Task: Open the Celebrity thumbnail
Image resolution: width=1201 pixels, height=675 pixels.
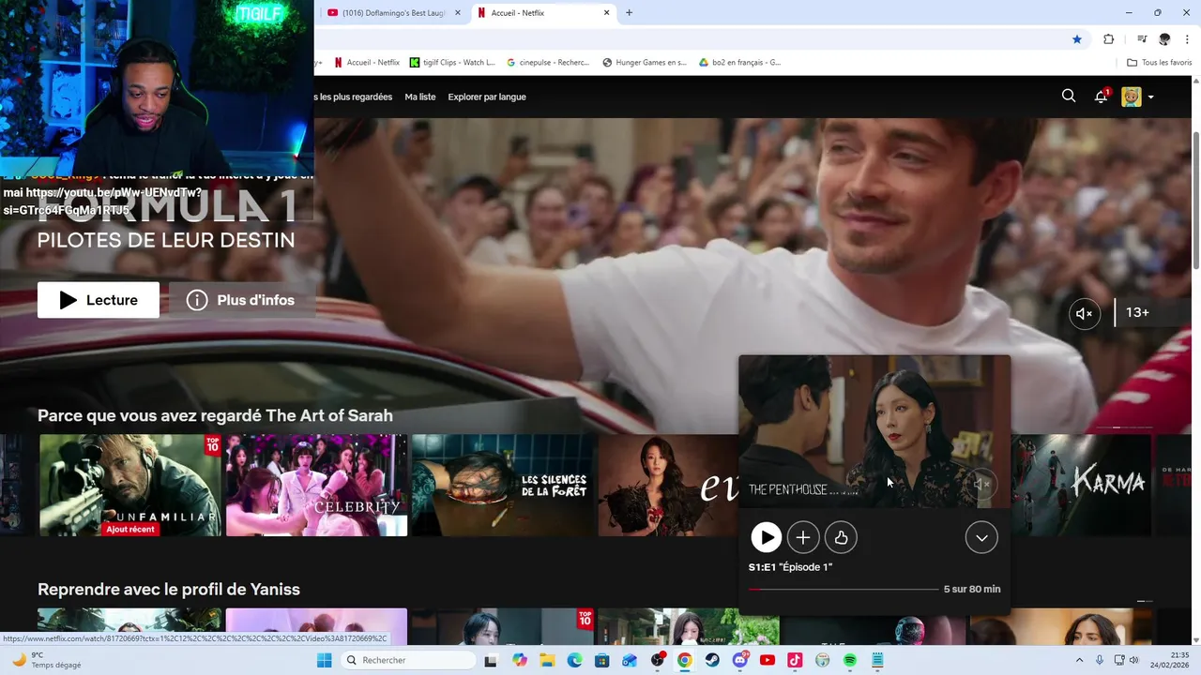Action: point(317,485)
